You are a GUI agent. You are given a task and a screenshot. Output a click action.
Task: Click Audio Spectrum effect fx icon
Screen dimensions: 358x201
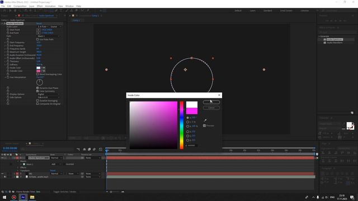point(4,23)
